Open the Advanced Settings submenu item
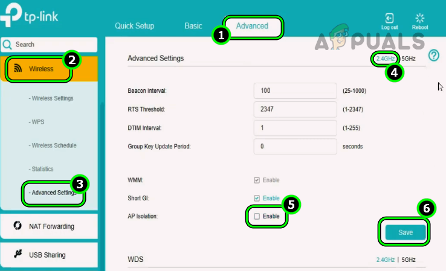Viewport: 446px width, 271px height. (x=53, y=193)
